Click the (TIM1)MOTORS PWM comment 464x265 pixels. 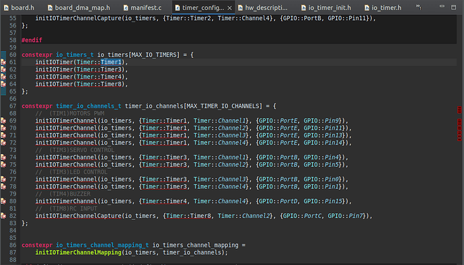coord(77,114)
